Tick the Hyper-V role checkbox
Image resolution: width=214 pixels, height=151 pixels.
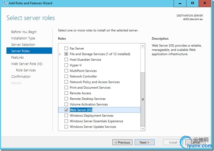point(66,65)
